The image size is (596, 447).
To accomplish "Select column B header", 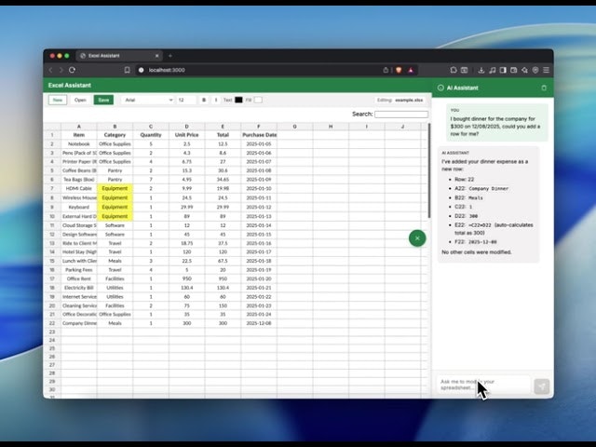I will pos(115,126).
